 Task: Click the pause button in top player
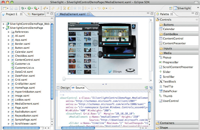click(101, 43)
